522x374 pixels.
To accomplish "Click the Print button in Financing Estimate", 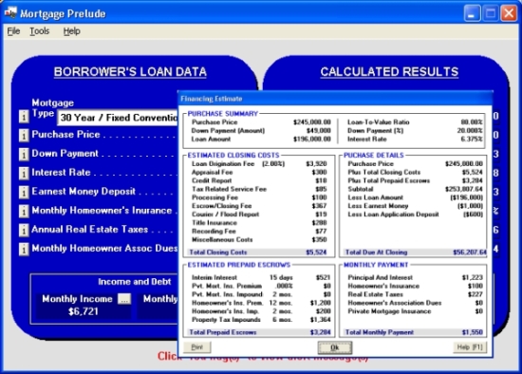I will tap(197, 347).
